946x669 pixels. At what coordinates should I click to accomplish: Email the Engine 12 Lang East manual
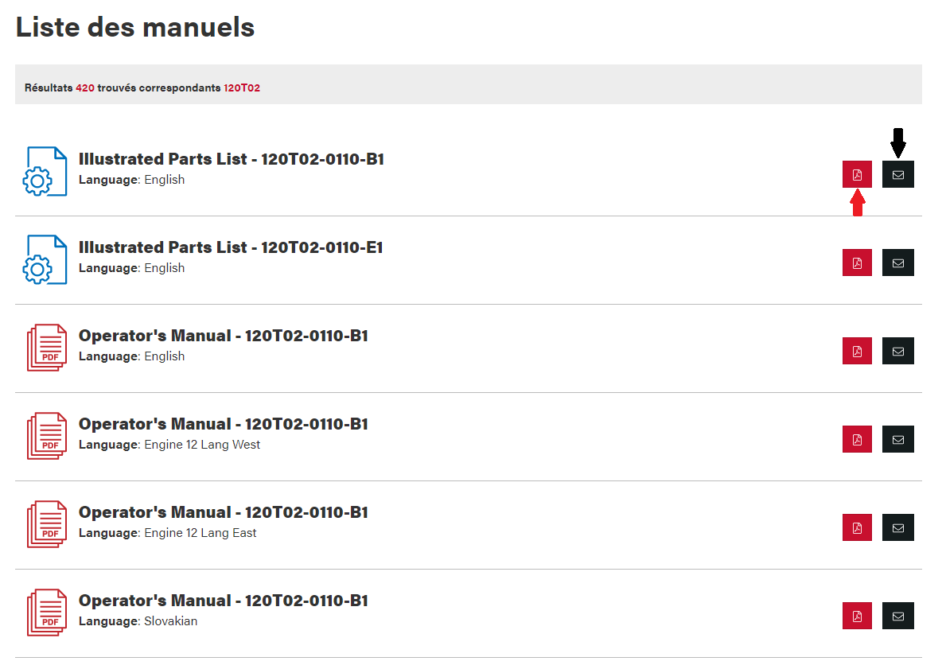[x=897, y=527]
